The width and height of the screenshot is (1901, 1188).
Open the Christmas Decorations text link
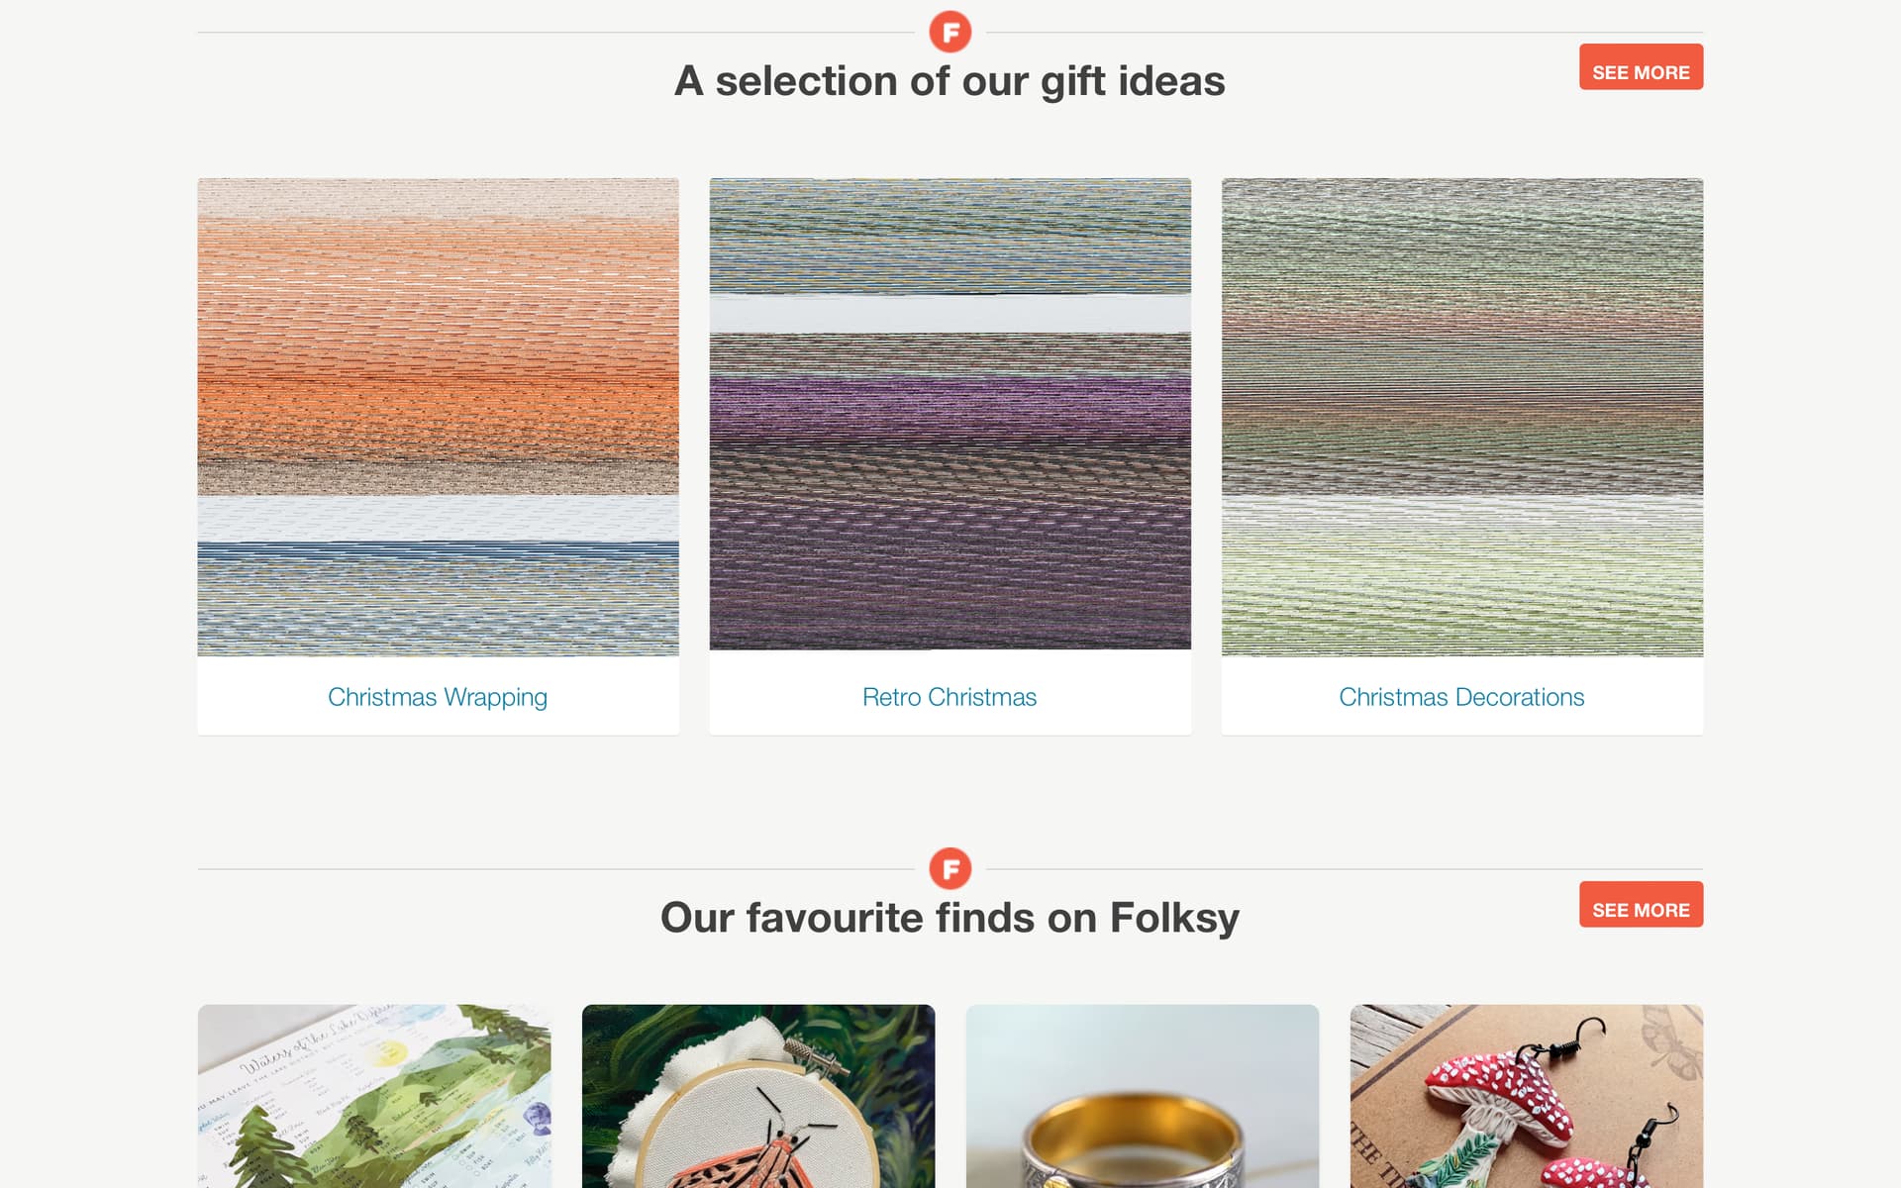(1461, 697)
